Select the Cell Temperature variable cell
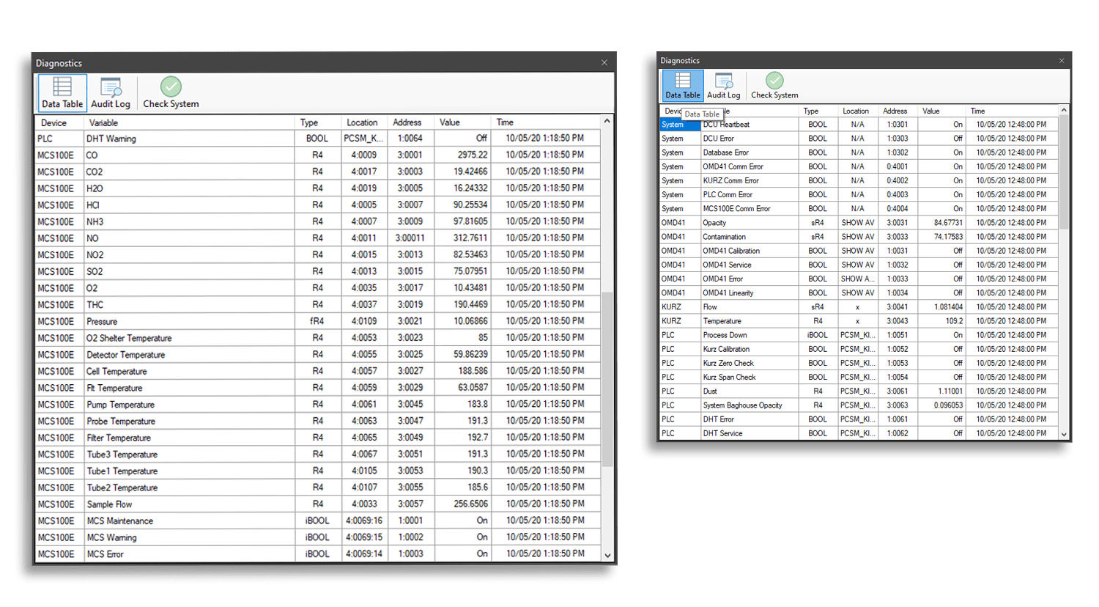 click(x=189, y=372)
